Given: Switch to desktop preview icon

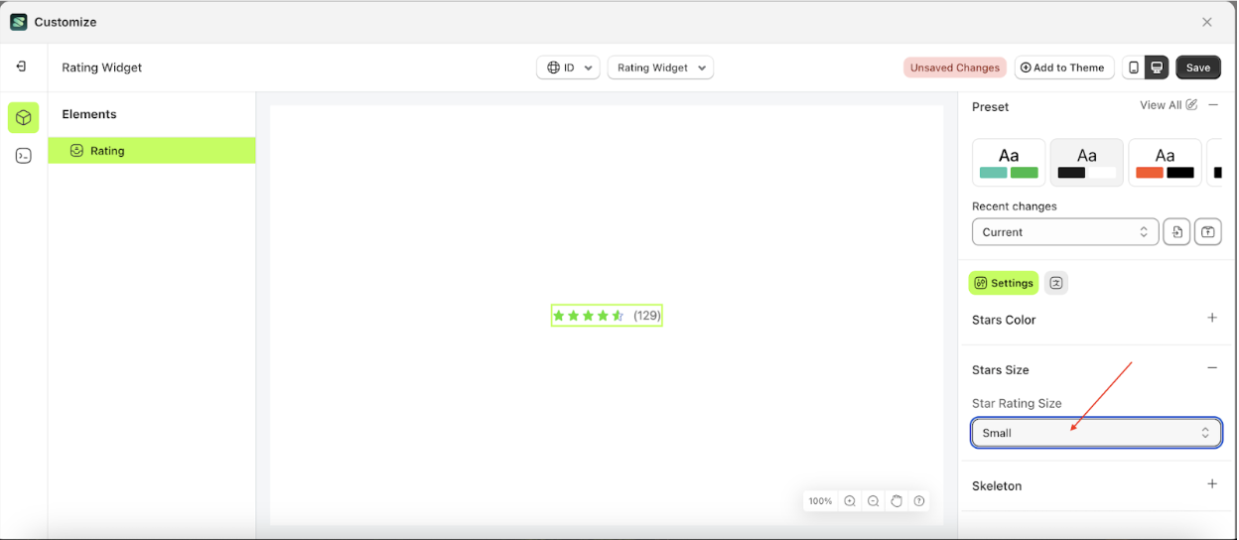Looking at the screenshot, I should pos(1157,67).
